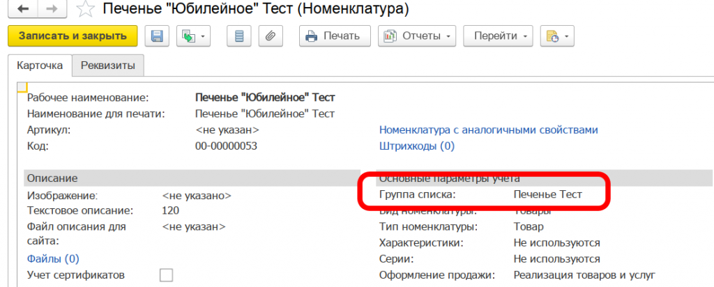This screenshot has height=287, width=714.
Task: Click the Текстовое описание value 120
Action: tap(171, 210)
